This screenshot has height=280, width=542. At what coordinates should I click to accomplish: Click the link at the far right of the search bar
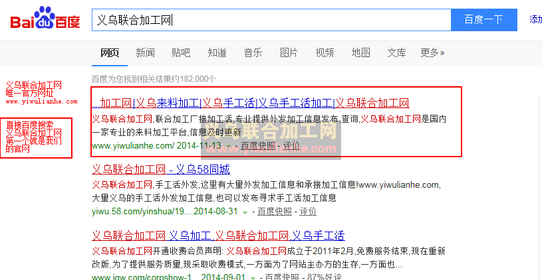535,19
